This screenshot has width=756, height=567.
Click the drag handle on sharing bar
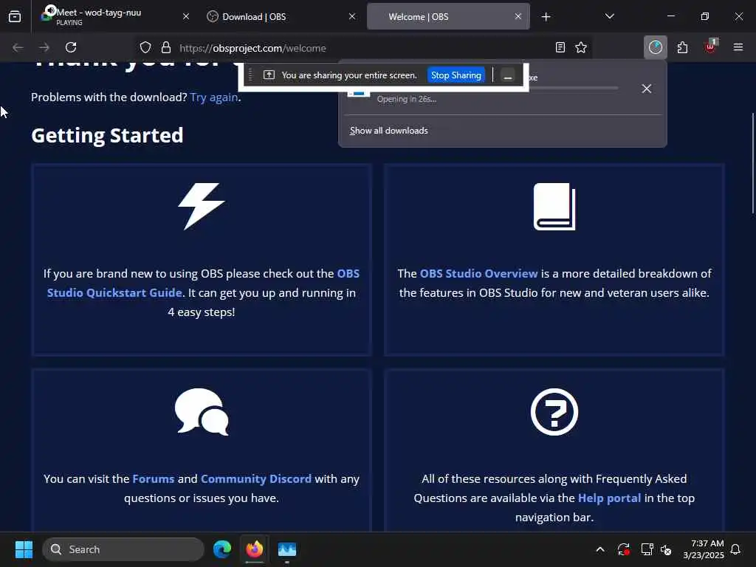click(x=250, y=75)
